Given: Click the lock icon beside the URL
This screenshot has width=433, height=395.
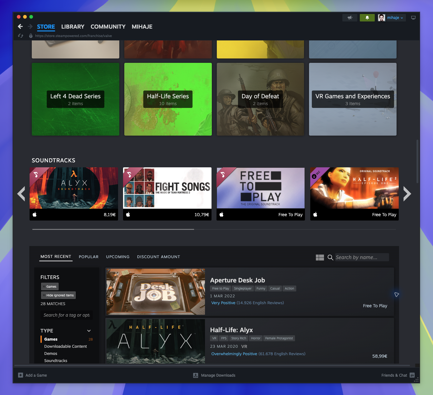Looking at the screenshot, I should [31, 36].
